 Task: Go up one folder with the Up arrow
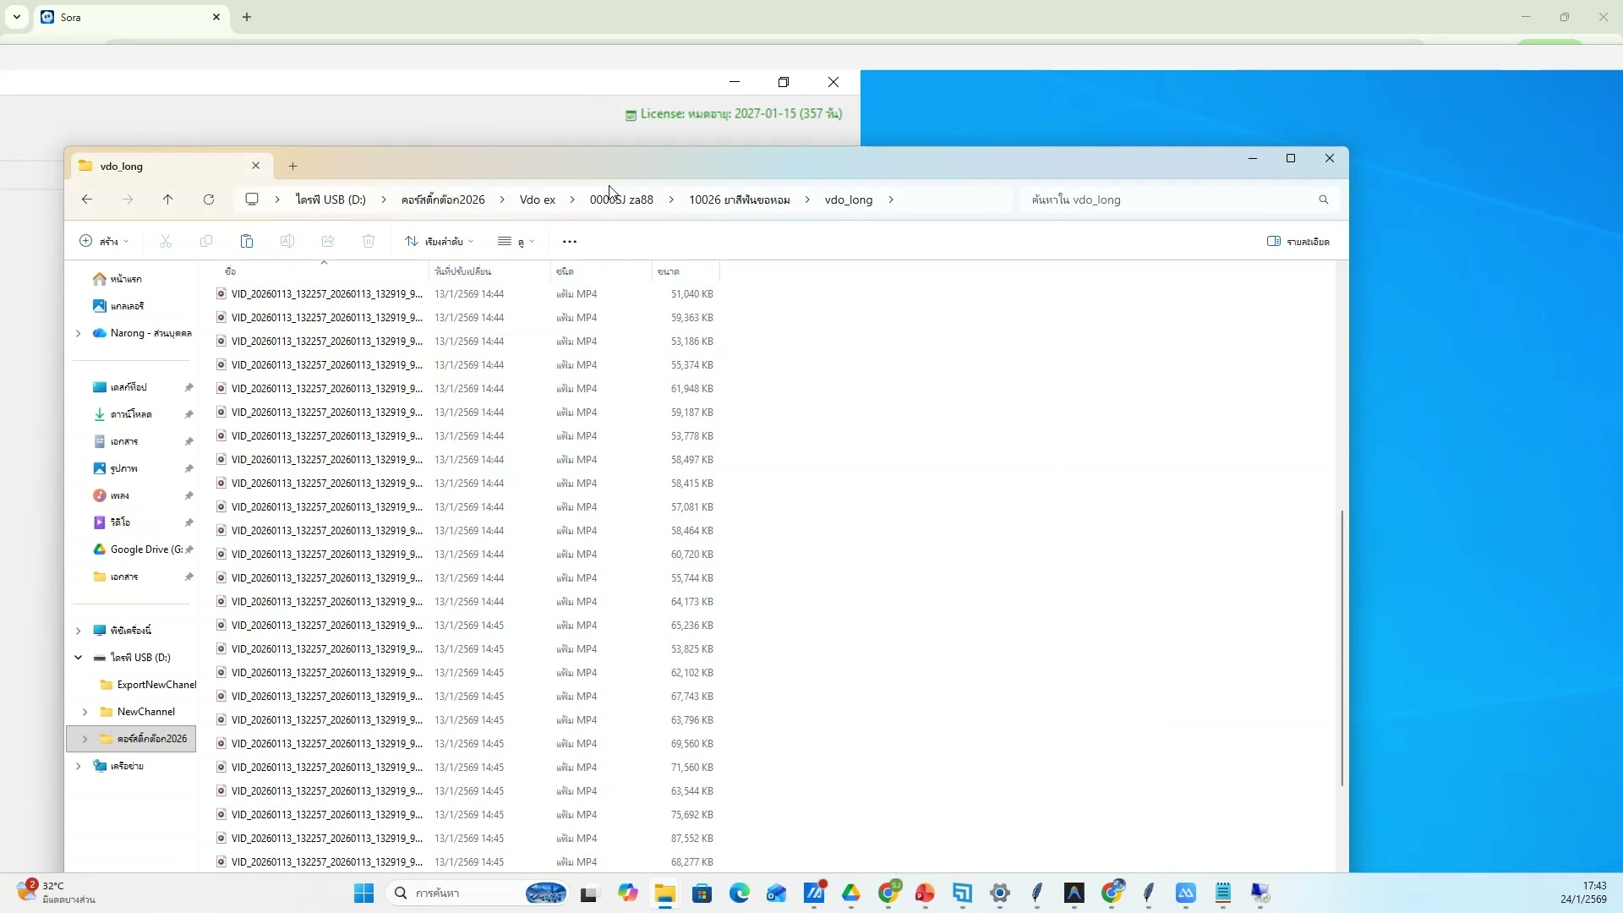168,200
